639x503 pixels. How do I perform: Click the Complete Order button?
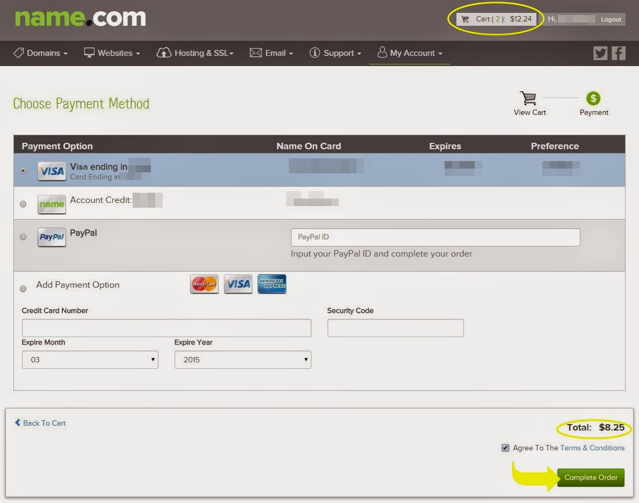pyautogui.click(x=591, y=477)
